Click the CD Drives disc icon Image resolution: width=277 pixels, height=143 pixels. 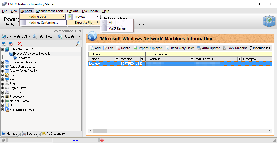(x=7, y=92)
